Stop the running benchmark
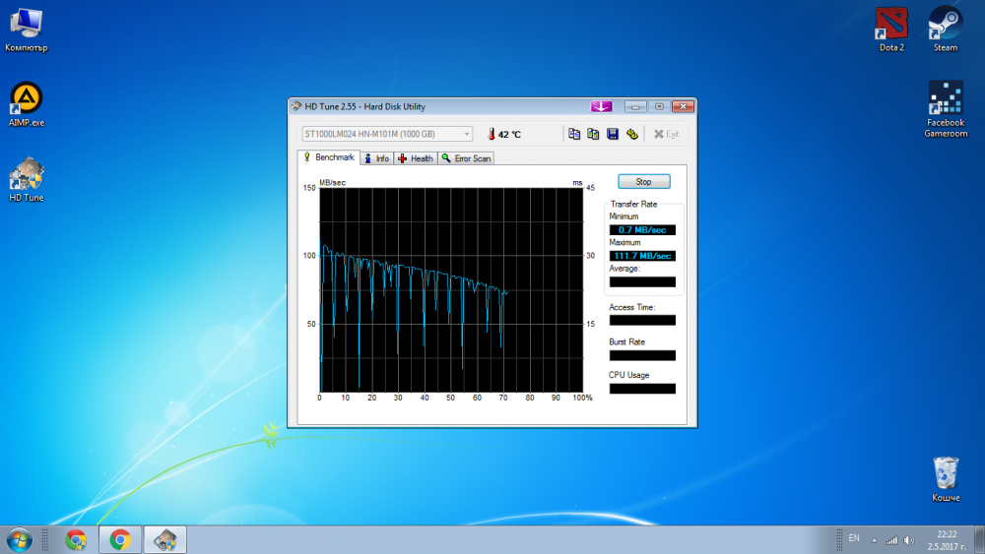Viewport: 985px width, 554px height. click(644, 181)
